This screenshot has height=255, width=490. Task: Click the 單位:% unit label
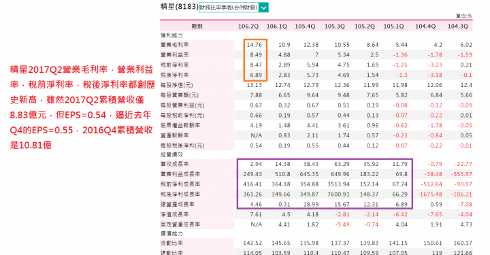pos(463,16)
